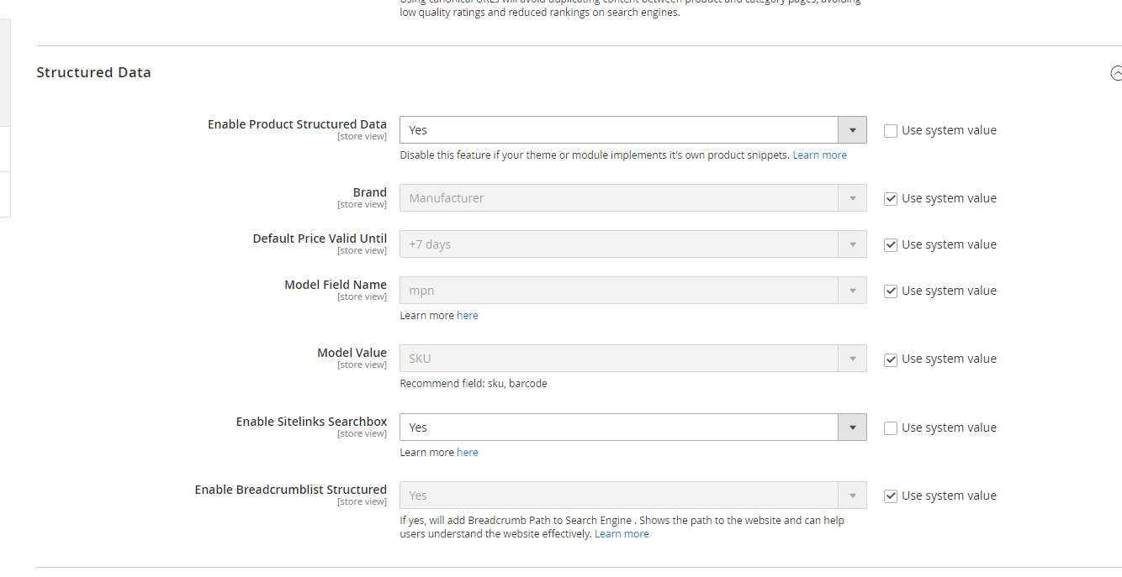Viewport: 1122px width, 577px height.
Task: Click the Structured Data section heading
Action: 93,73
